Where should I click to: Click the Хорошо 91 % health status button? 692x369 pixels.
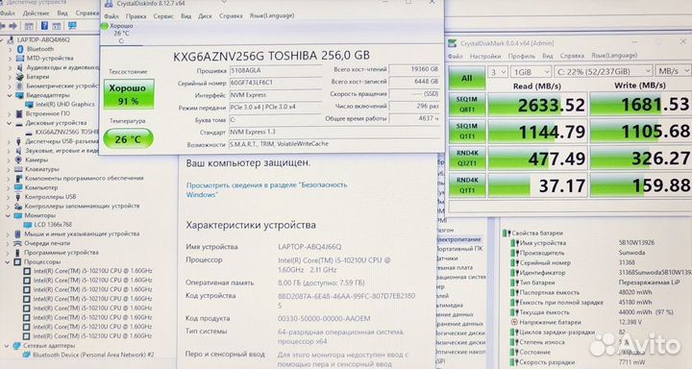coord(129,94)
